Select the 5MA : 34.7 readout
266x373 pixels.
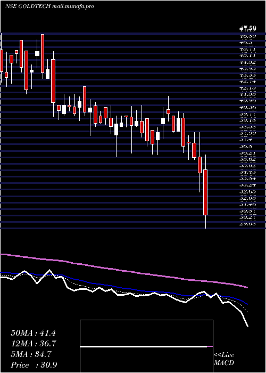[x=31, y=354]
